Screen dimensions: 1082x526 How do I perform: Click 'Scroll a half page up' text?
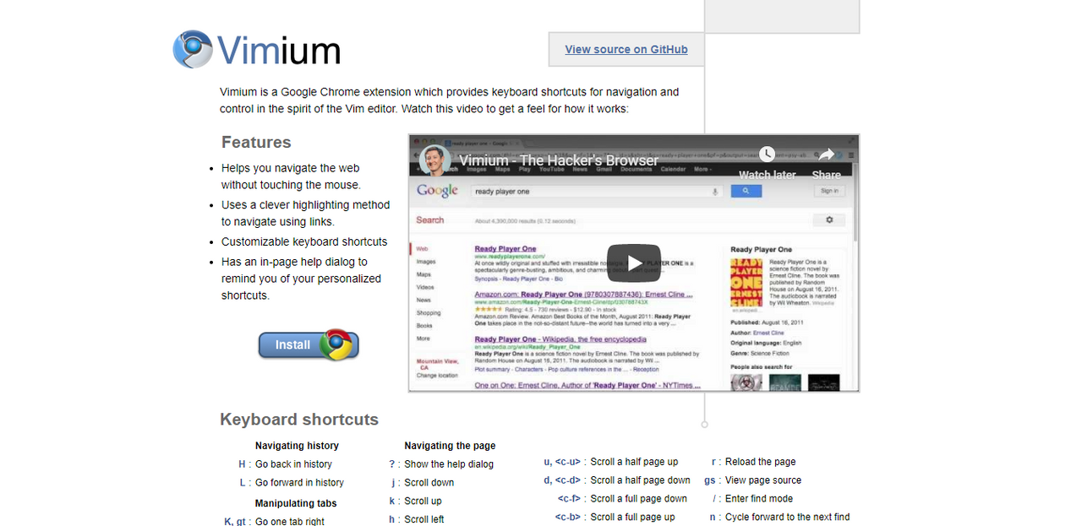coord(634,462)
